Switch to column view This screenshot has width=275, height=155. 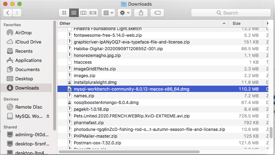(83, 13)
